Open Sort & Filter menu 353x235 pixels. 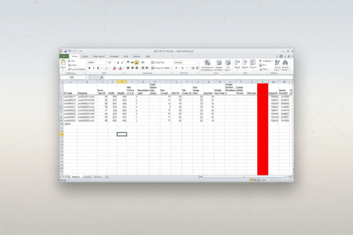277,65
